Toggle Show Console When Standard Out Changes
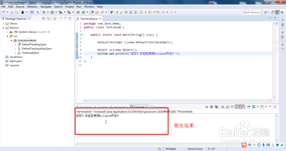 click(x=237, y=107)
